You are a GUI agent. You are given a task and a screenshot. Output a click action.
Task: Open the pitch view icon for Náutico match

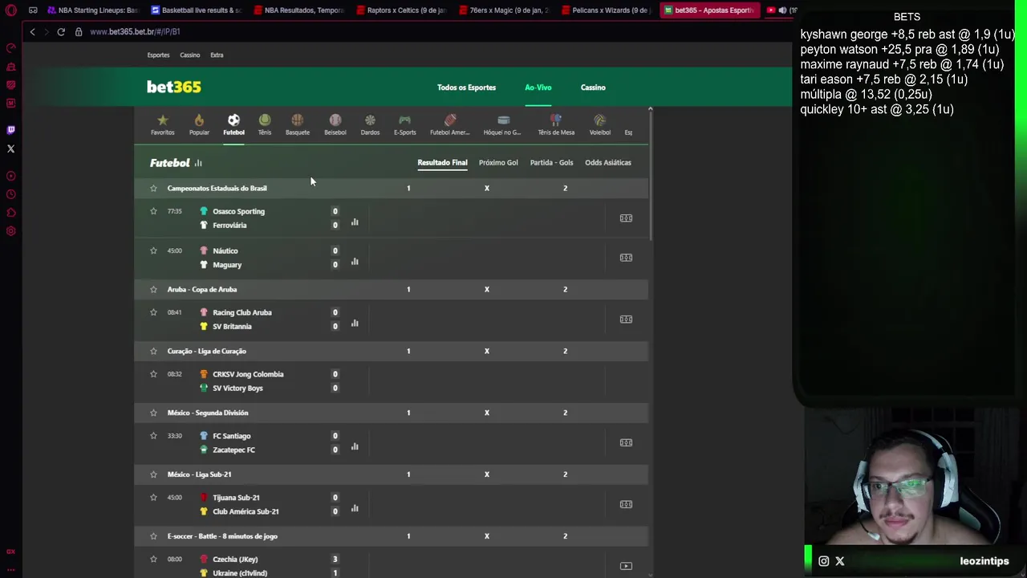tap(626, 258)
